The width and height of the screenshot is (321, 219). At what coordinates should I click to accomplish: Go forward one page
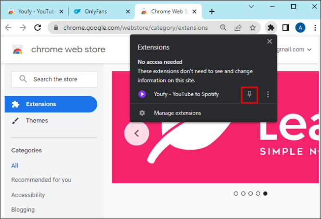click(x=23, y=27)
